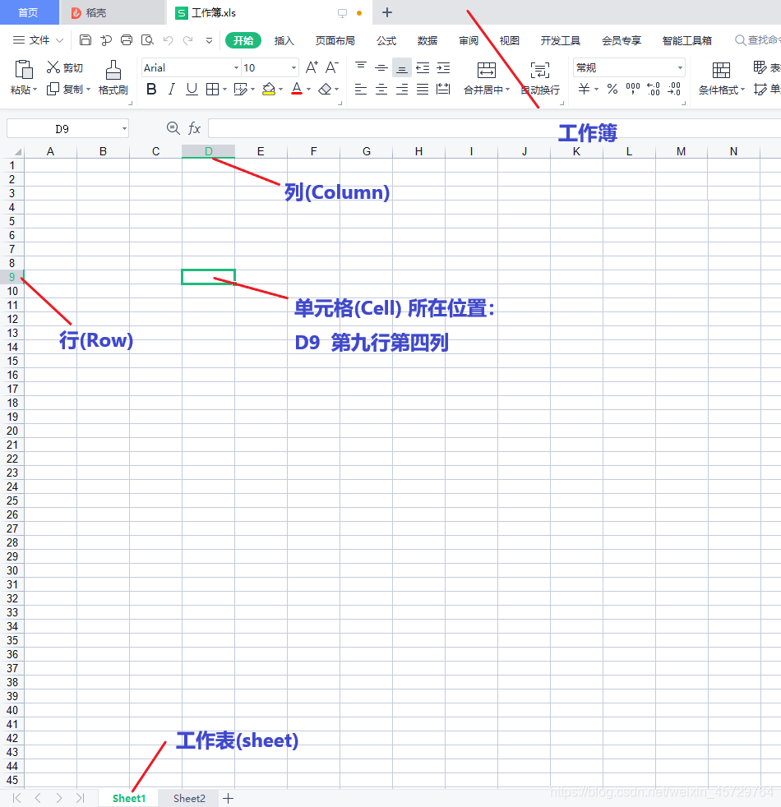
Task: Open the font size 10 dropdown
Action: click(293, 68)
